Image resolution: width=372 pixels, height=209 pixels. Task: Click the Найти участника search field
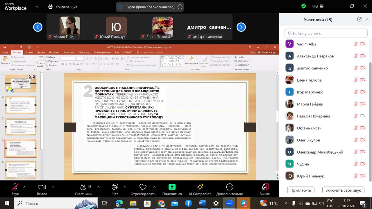point(326,33)
